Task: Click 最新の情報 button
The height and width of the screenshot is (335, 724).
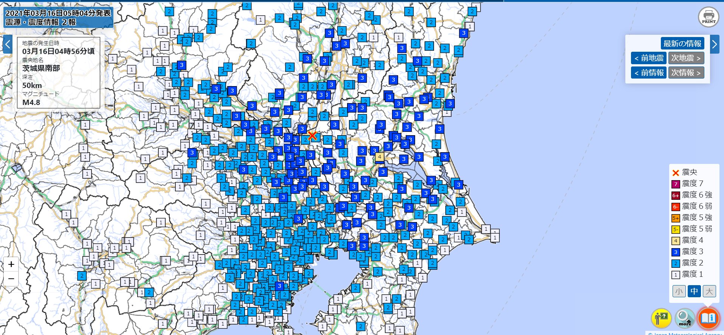Action: tap(682, 43)
